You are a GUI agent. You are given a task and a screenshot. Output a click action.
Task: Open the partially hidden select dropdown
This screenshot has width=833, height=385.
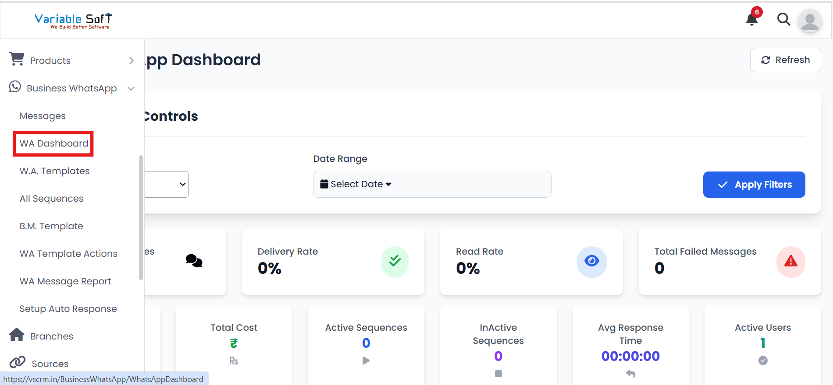(167, 184)
